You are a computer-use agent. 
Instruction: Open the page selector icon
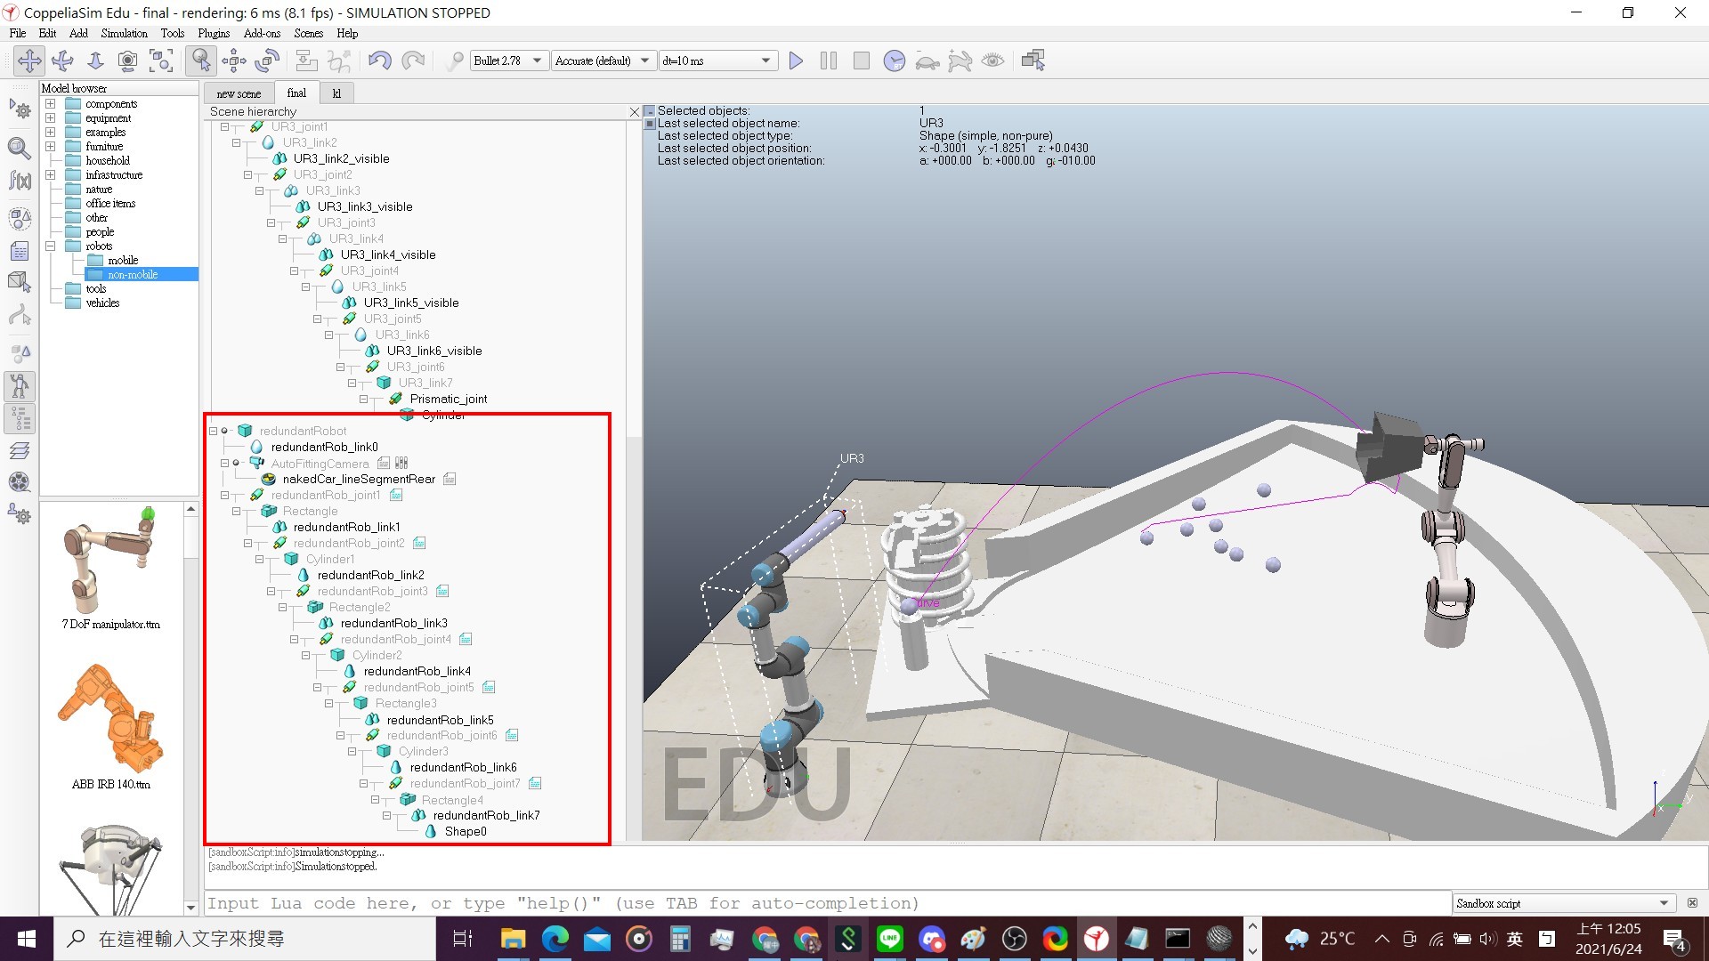click(1033, 61)
